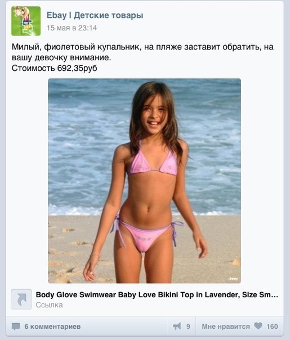
Task: Click the watermark in the photo corner
Action: tap(233, 279)
